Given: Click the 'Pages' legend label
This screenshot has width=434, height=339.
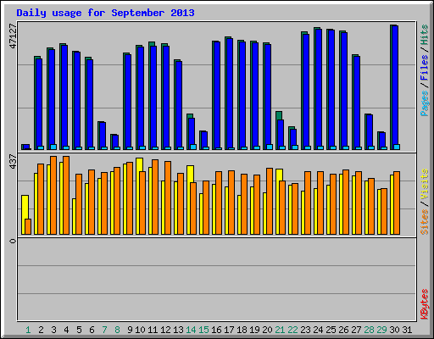Looking at the screenshot, I should pos(424,103).
